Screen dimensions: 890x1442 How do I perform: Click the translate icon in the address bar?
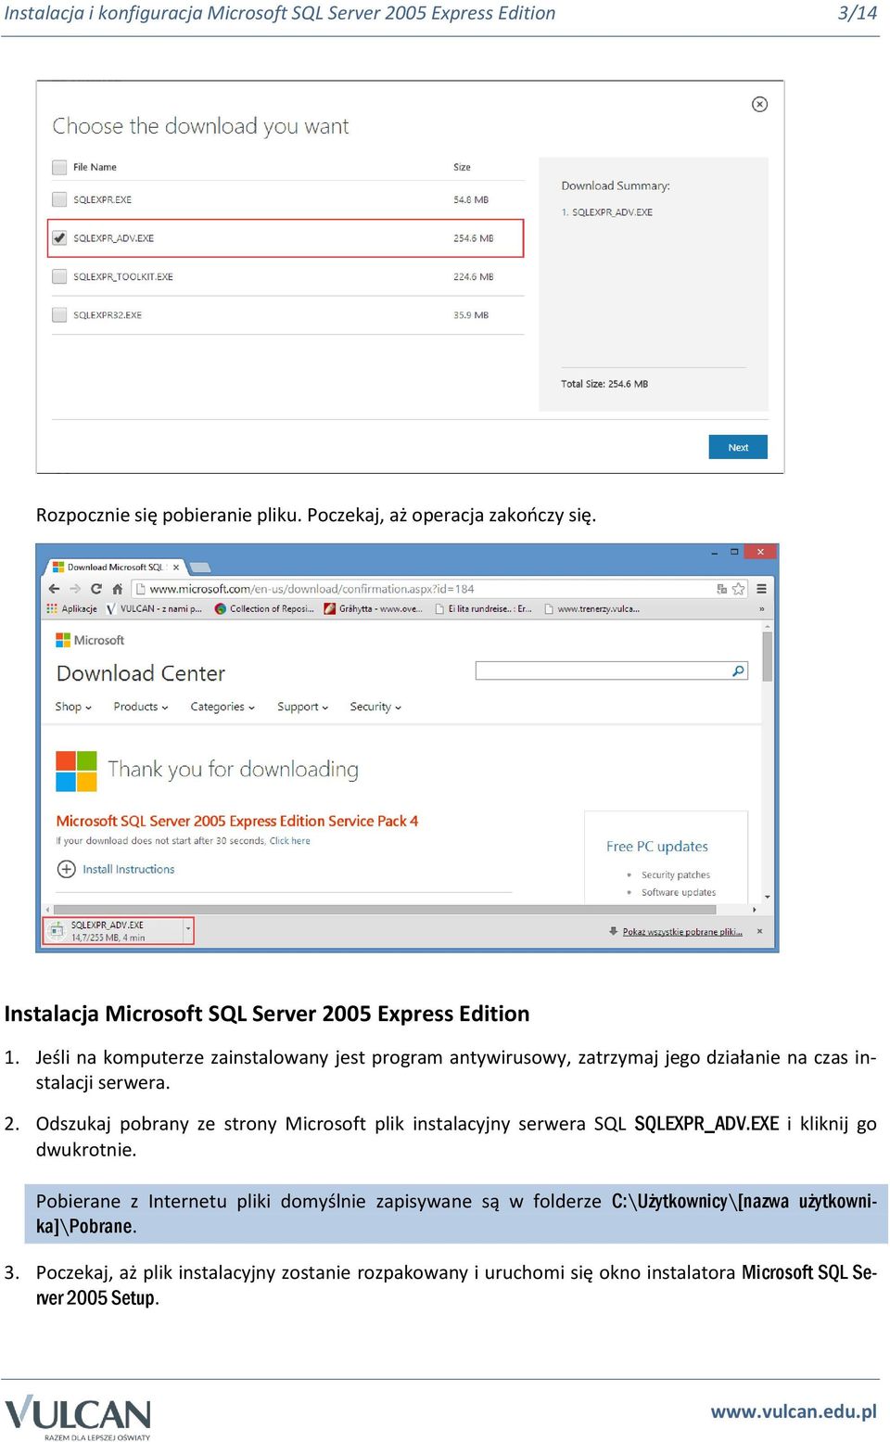pyautogui.click(x=721, y=589)
